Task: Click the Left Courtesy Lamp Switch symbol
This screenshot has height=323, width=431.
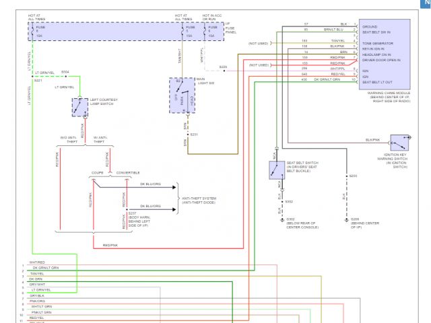Action: coord(78,106)
